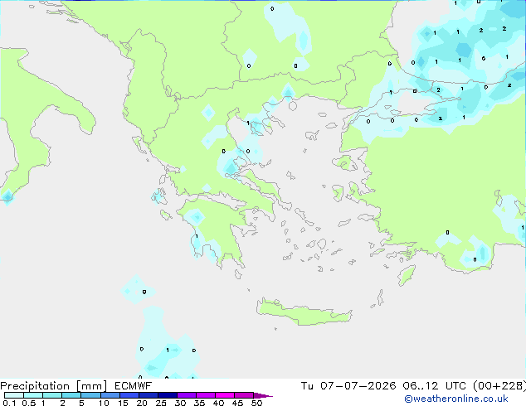526x406 pixels.
Task: Click the 30–35 mm purple legend swatch
Action: [x=187, y=395]
